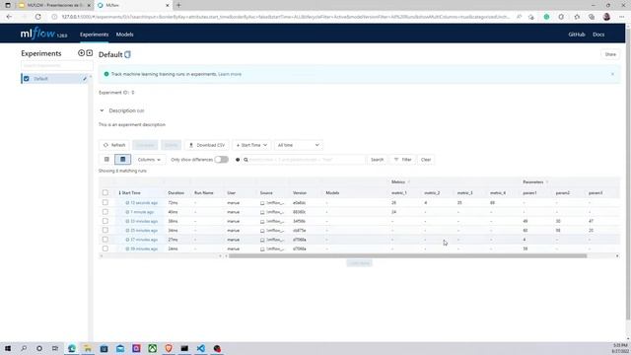The width and height of the screenshot is (631, 355).
Task: Collapse the Description section chevron
Action: [x=102, y=110]
